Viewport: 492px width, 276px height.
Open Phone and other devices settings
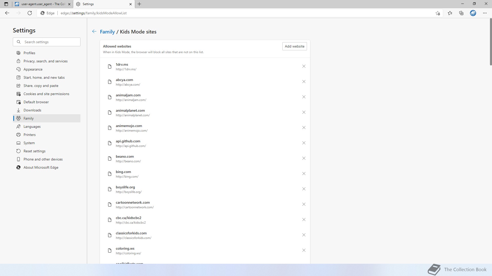coord(47,159)
